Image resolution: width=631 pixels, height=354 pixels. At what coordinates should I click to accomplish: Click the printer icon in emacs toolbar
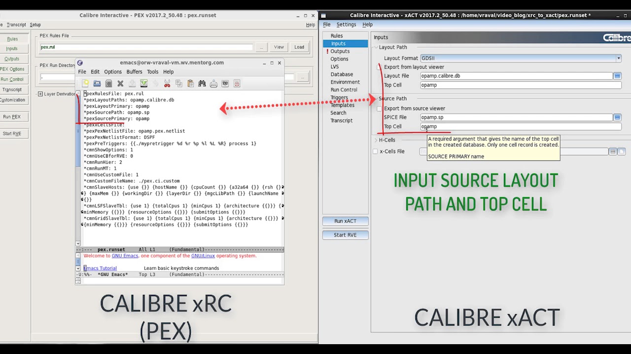[x=213, y=84]
